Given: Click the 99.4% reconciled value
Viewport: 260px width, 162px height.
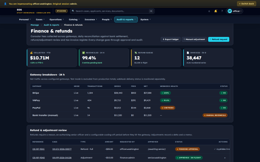Looking at the screenshot, I should 89,58.
